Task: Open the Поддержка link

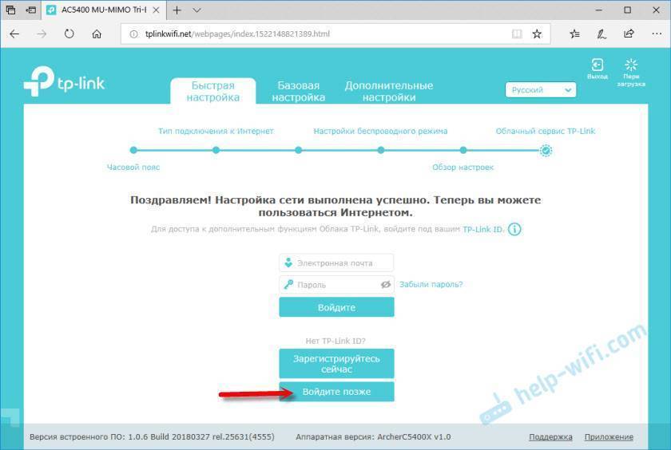Action: [x=550, y=436]
